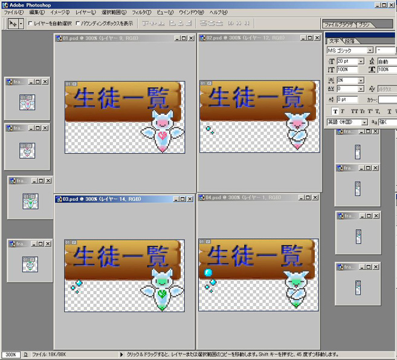The image size is (397, 360).
Task: Open the status bar info flyout triangle
Action: 121,355
